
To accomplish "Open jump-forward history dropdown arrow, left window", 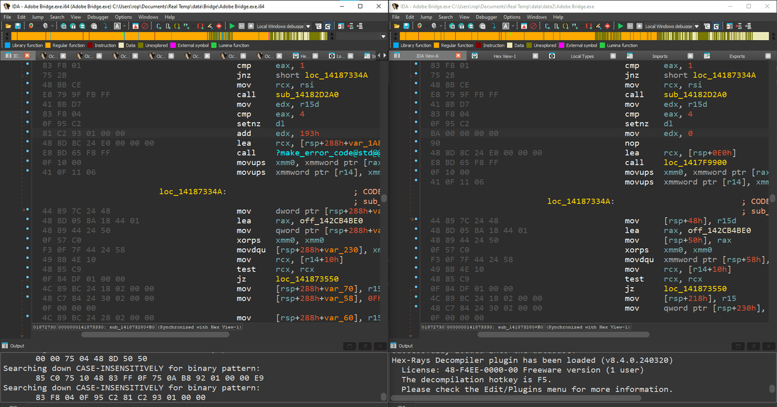I will click(52, 26).
